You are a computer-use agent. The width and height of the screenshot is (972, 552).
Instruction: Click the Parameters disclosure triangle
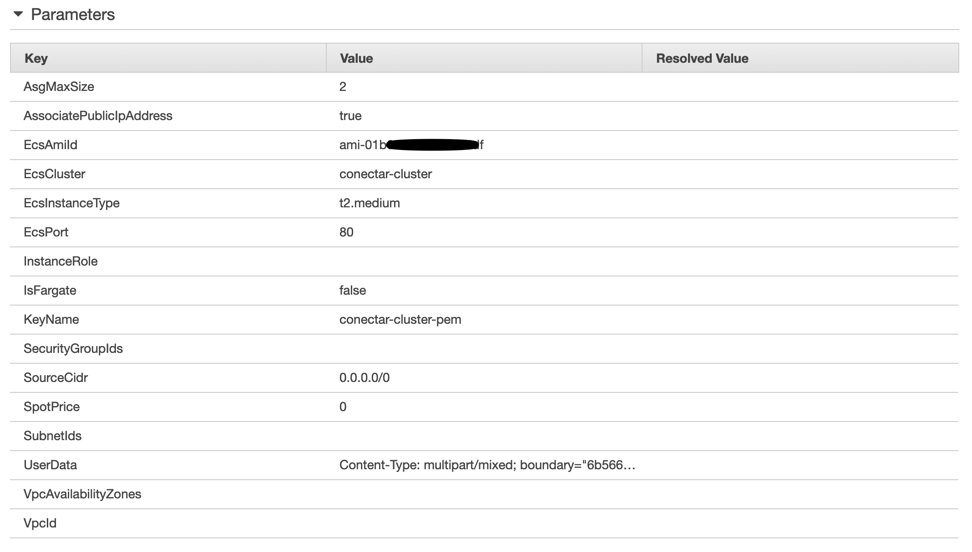(x=18, y=15)
